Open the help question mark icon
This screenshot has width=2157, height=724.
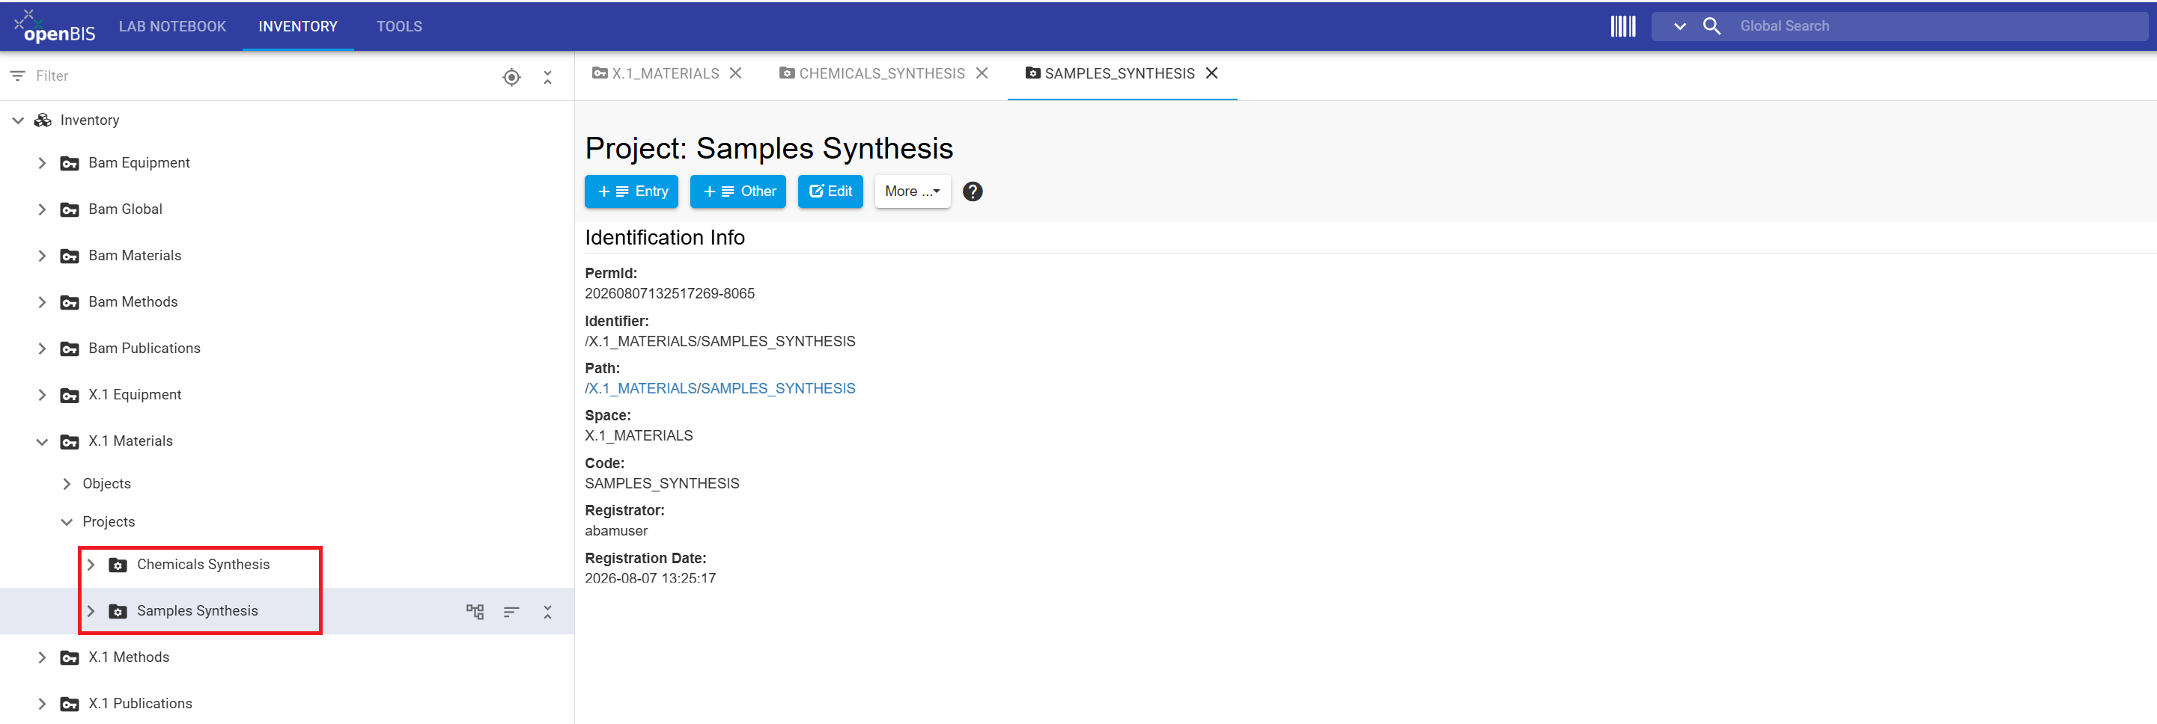pyautogui.click(x=972, y=191)
